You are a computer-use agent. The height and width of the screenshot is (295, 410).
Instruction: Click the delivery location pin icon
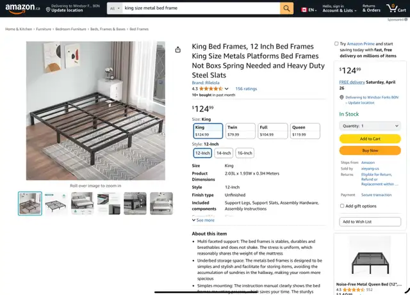tap(48, 10)
